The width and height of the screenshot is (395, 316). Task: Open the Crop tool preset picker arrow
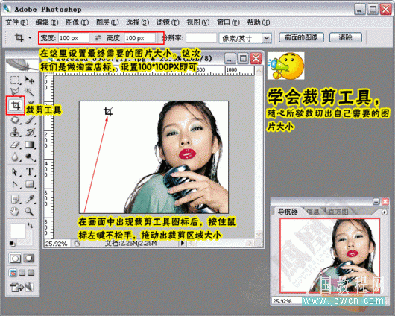click(30, 38)
